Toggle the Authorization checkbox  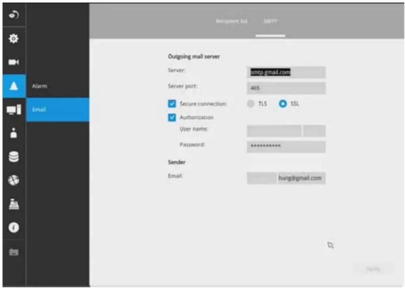[x=172, y=118]
